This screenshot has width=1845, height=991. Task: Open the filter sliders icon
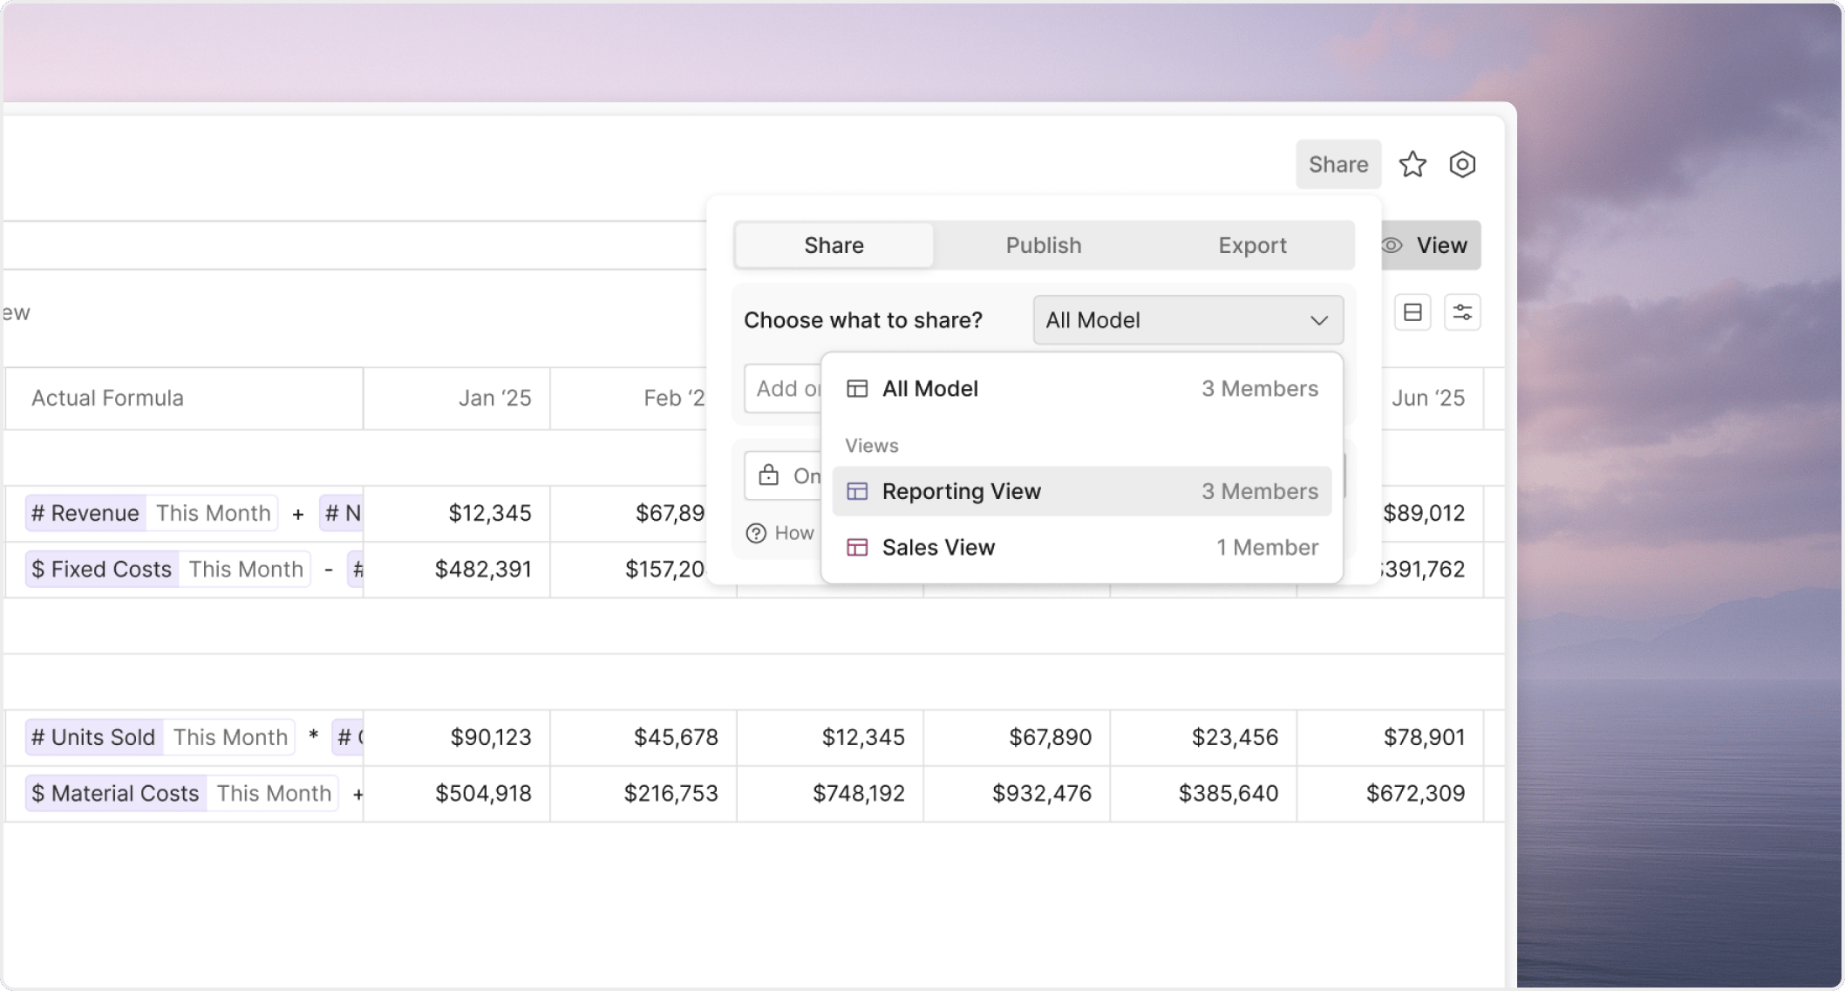[1462, 312]
